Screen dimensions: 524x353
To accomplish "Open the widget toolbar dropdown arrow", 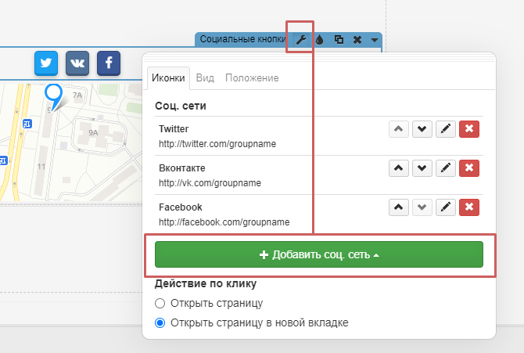I will point(375,39).
